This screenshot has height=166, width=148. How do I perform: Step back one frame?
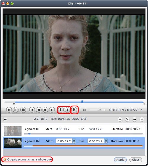point(39,110)
